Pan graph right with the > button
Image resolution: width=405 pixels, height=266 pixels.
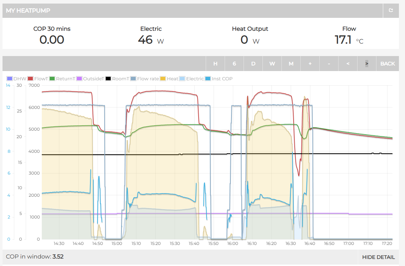tap(367, 64)
